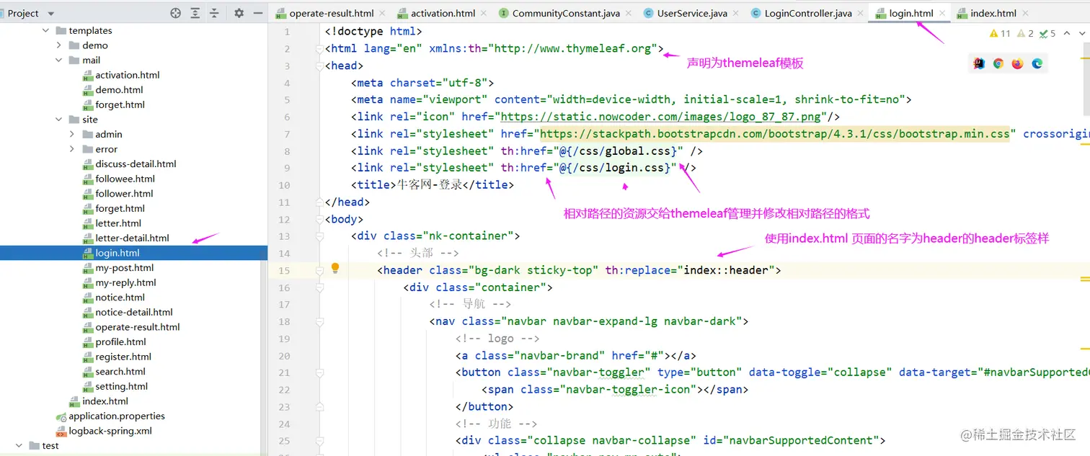Expand the admin folder

point(72,134)
